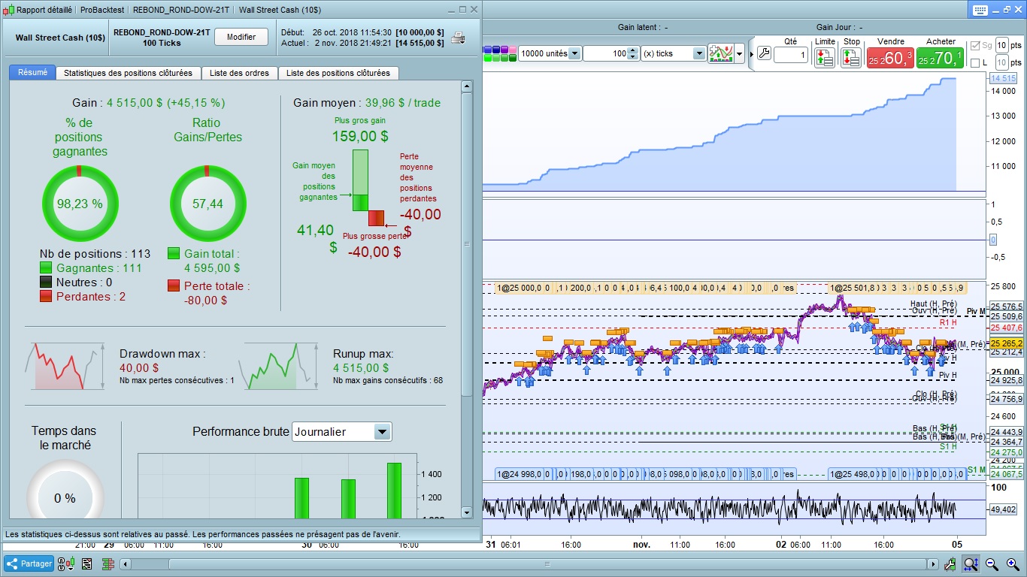Toggle the Sg checkbox
Screen dimensions: 1027x577
[975, 46]
